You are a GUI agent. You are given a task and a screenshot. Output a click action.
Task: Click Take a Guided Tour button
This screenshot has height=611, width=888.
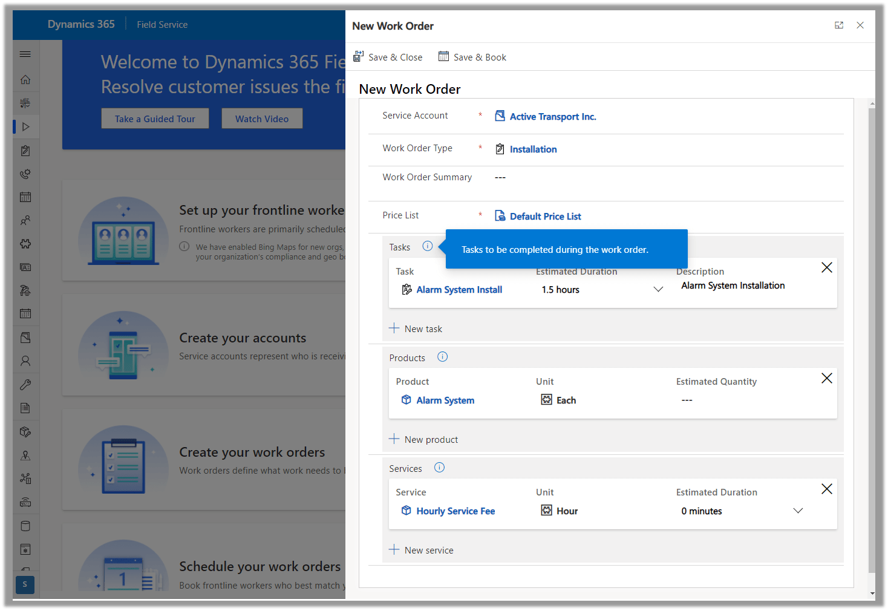pos(155,119)
